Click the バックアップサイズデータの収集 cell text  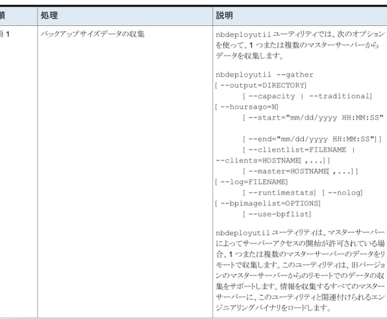pyautogui.click(x=93, y=34)
